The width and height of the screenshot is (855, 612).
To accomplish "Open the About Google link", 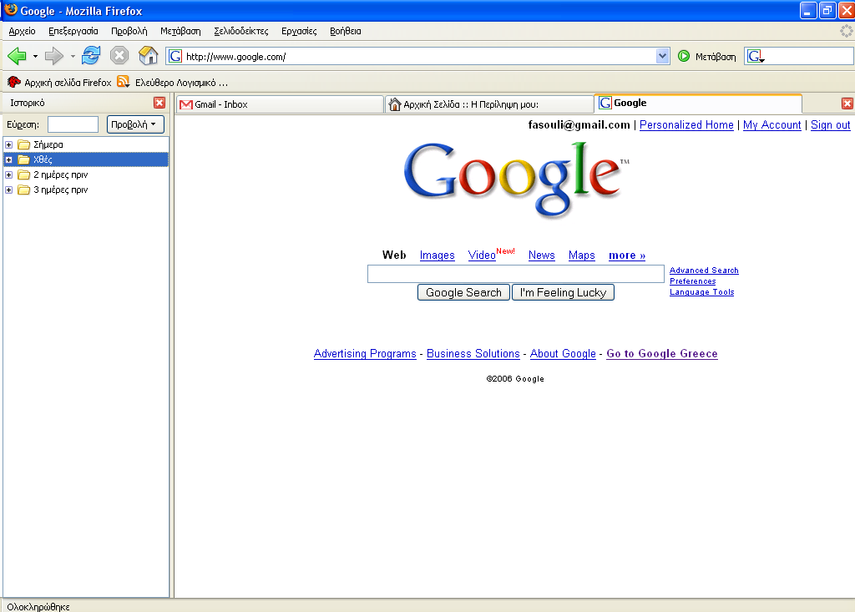I will click(x=563, y=353).
